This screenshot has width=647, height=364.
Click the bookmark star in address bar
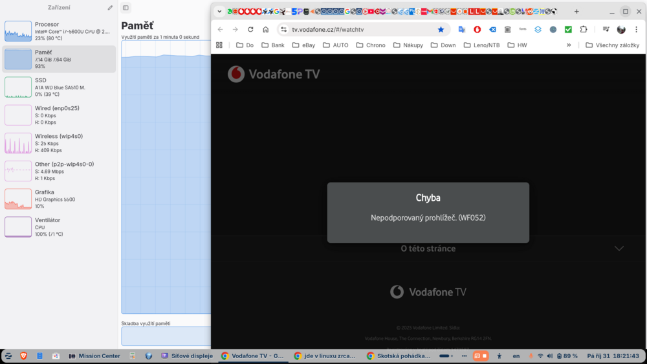tap(441, 30)
